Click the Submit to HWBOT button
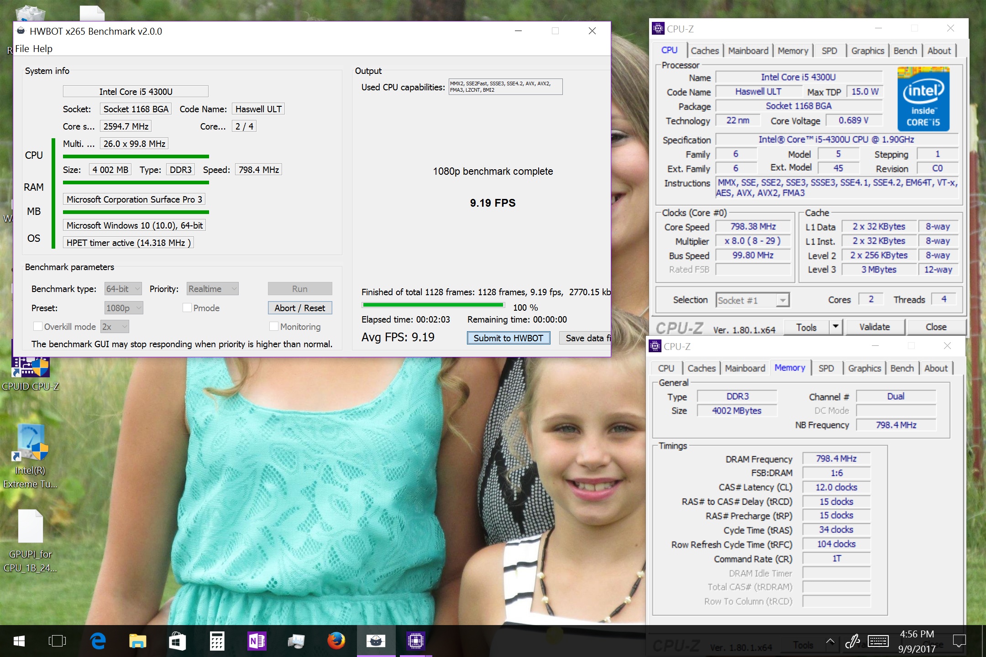The width and height of the screenshot is (986, 657). click(x=508, y=338)
